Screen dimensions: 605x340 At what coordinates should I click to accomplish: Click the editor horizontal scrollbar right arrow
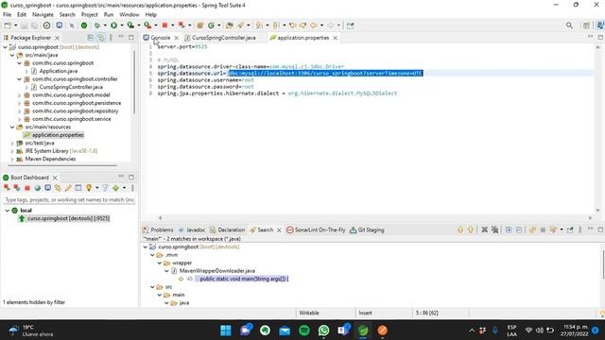point(590,218)
